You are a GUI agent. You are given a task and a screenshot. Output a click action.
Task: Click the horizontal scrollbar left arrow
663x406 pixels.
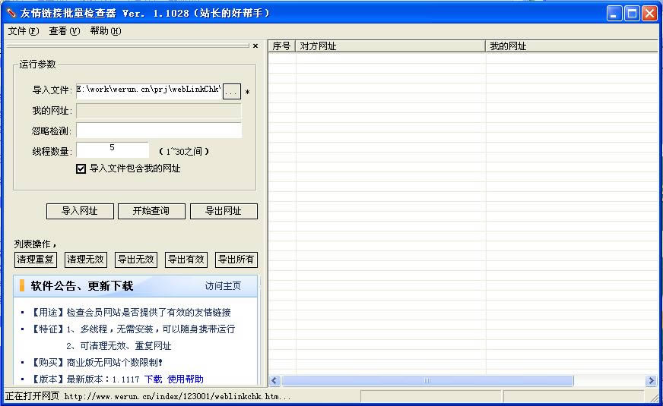click(274, 381)
